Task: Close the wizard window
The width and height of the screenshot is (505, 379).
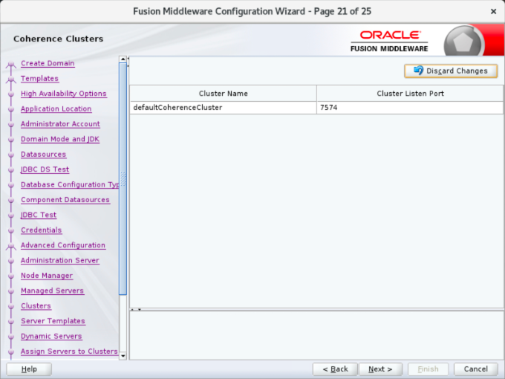Action: point(493,12)
